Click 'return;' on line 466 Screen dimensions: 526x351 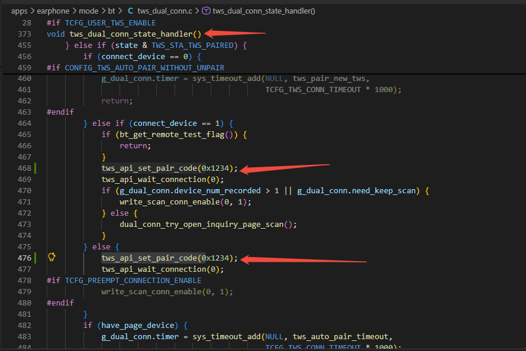click(x=135, y=146)
